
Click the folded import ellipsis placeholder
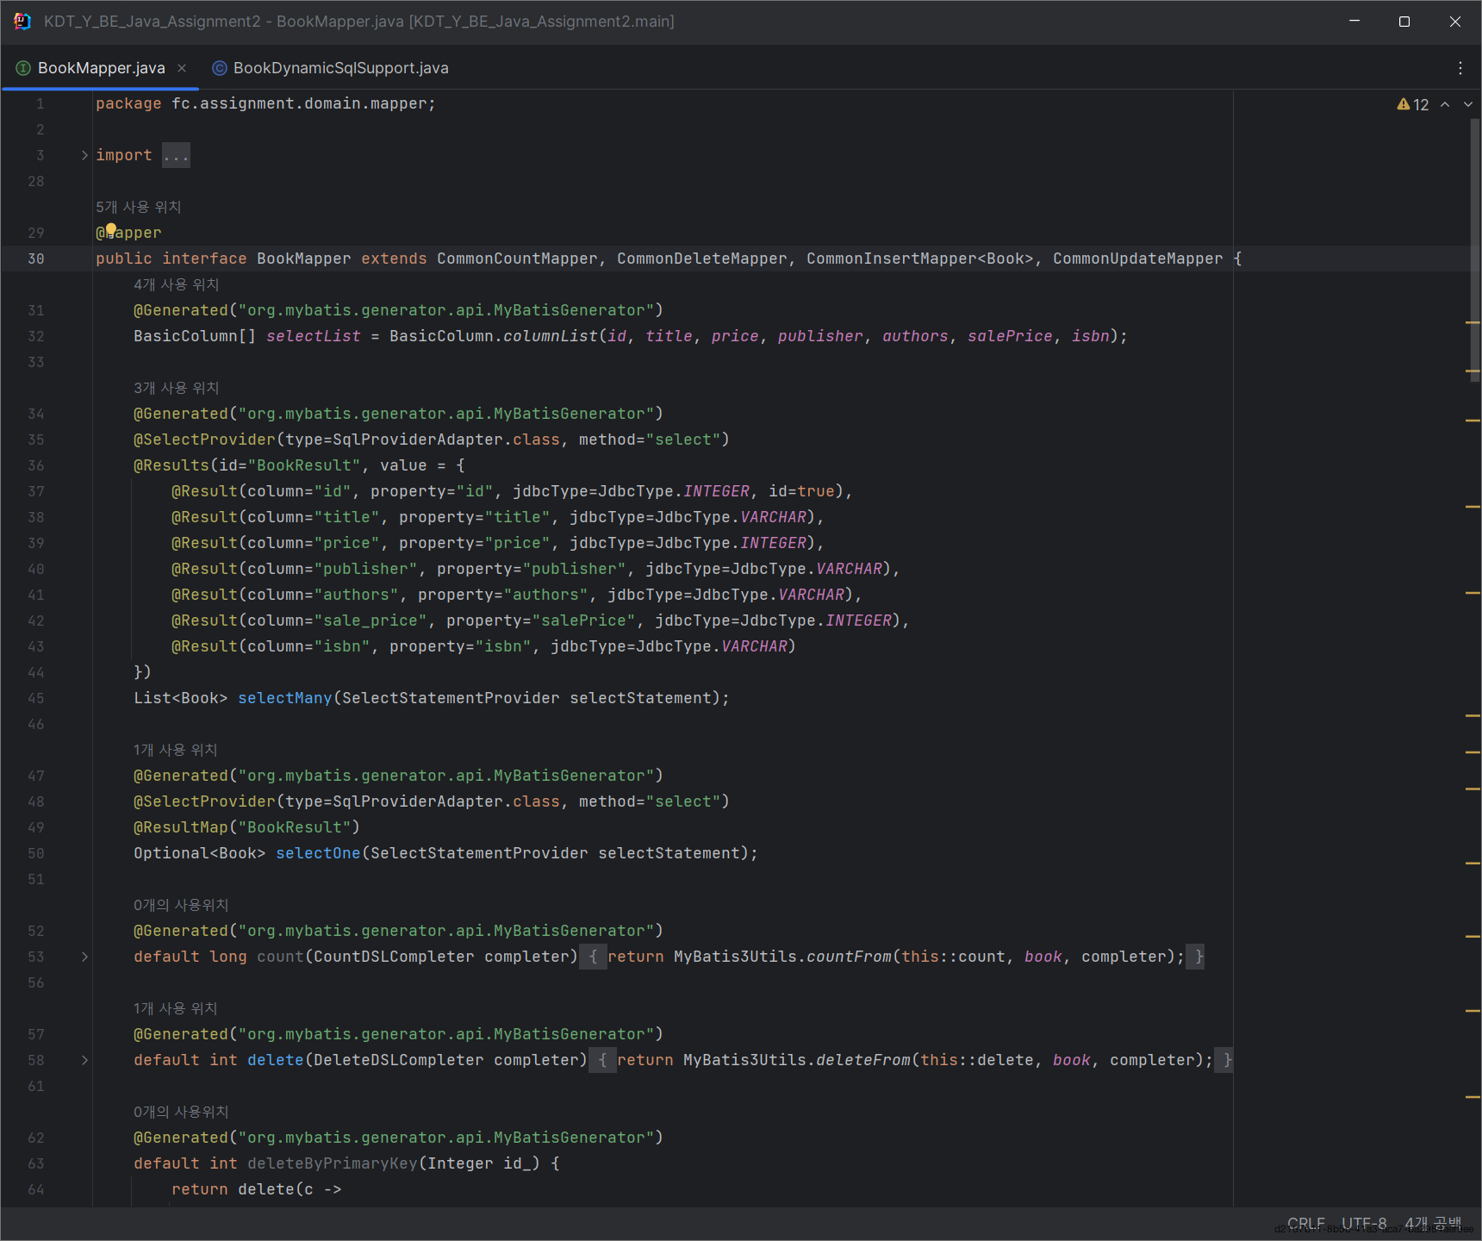176,155
